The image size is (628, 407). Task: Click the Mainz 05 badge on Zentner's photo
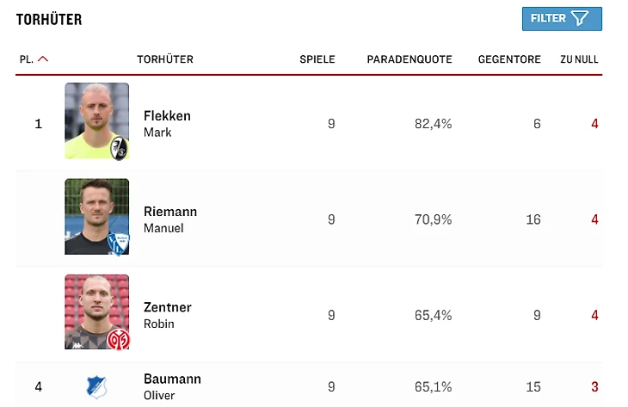pyautogui.click(x=119, y=339)
